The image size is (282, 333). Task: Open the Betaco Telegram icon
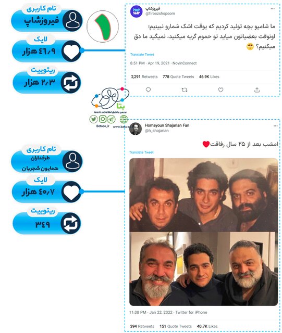tap(112, 119)
